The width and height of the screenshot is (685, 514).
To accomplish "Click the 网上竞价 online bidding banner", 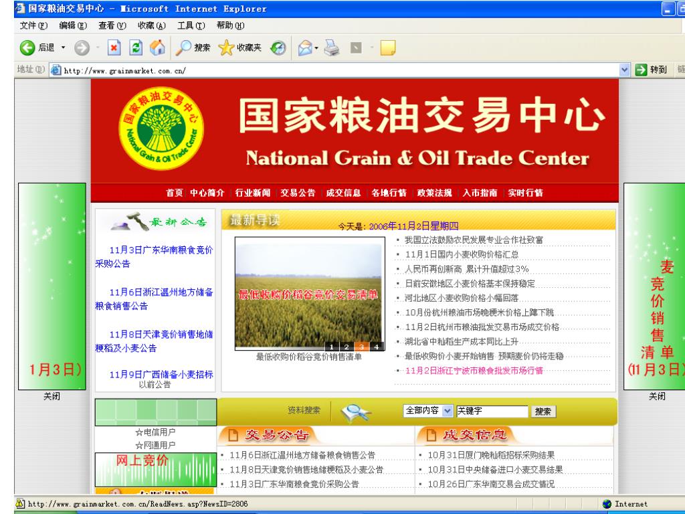I will (155, 469).
